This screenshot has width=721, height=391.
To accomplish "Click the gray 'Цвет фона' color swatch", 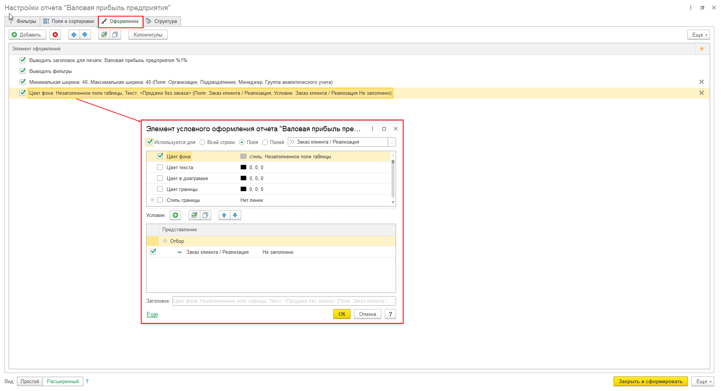I will [243, 156].
